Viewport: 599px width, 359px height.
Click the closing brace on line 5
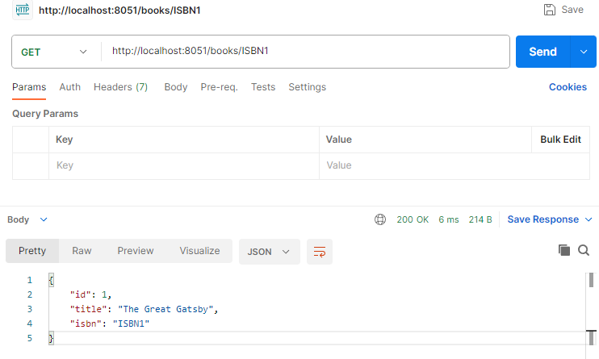[x=51, y=338]
